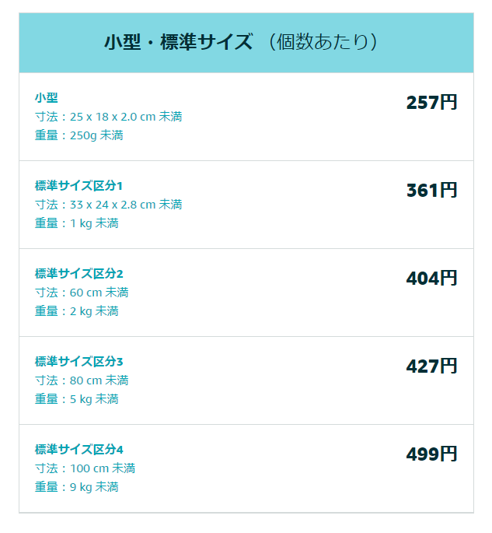Viewport: 492px width, 533px height.
Task: Click the 361円 price
Action: coord(431,191)
